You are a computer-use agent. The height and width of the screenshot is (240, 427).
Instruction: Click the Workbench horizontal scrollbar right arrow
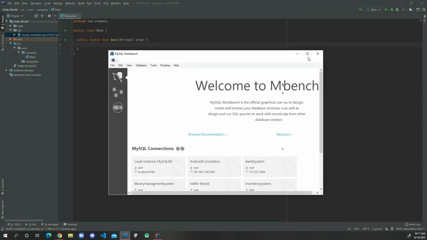pyautogui.click(x=317, y=193)
